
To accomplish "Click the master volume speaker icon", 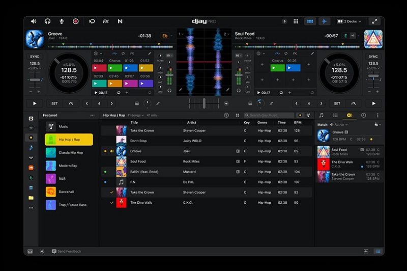I will [x=34, y=21].
